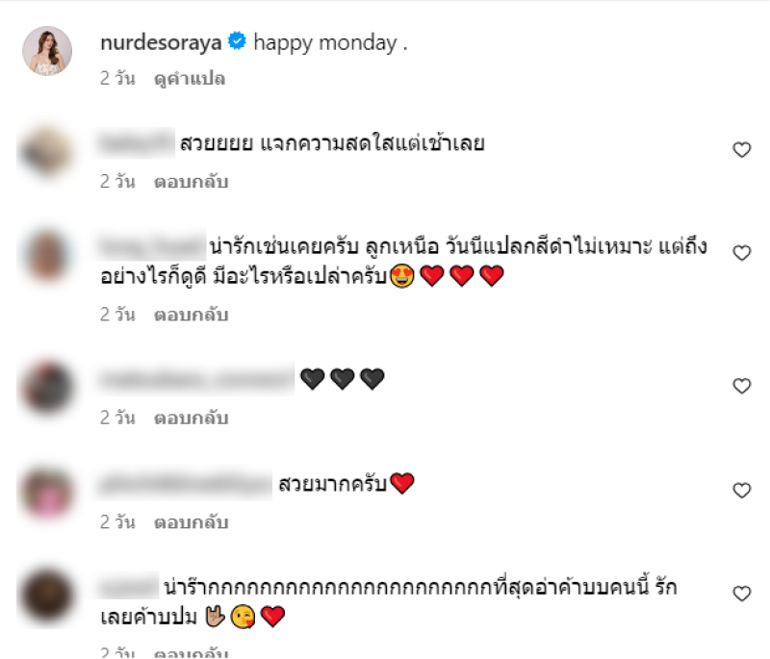Like the น่าร๊ากกก comment at the bottom
The image size is (770, 659).
(741, 594)
